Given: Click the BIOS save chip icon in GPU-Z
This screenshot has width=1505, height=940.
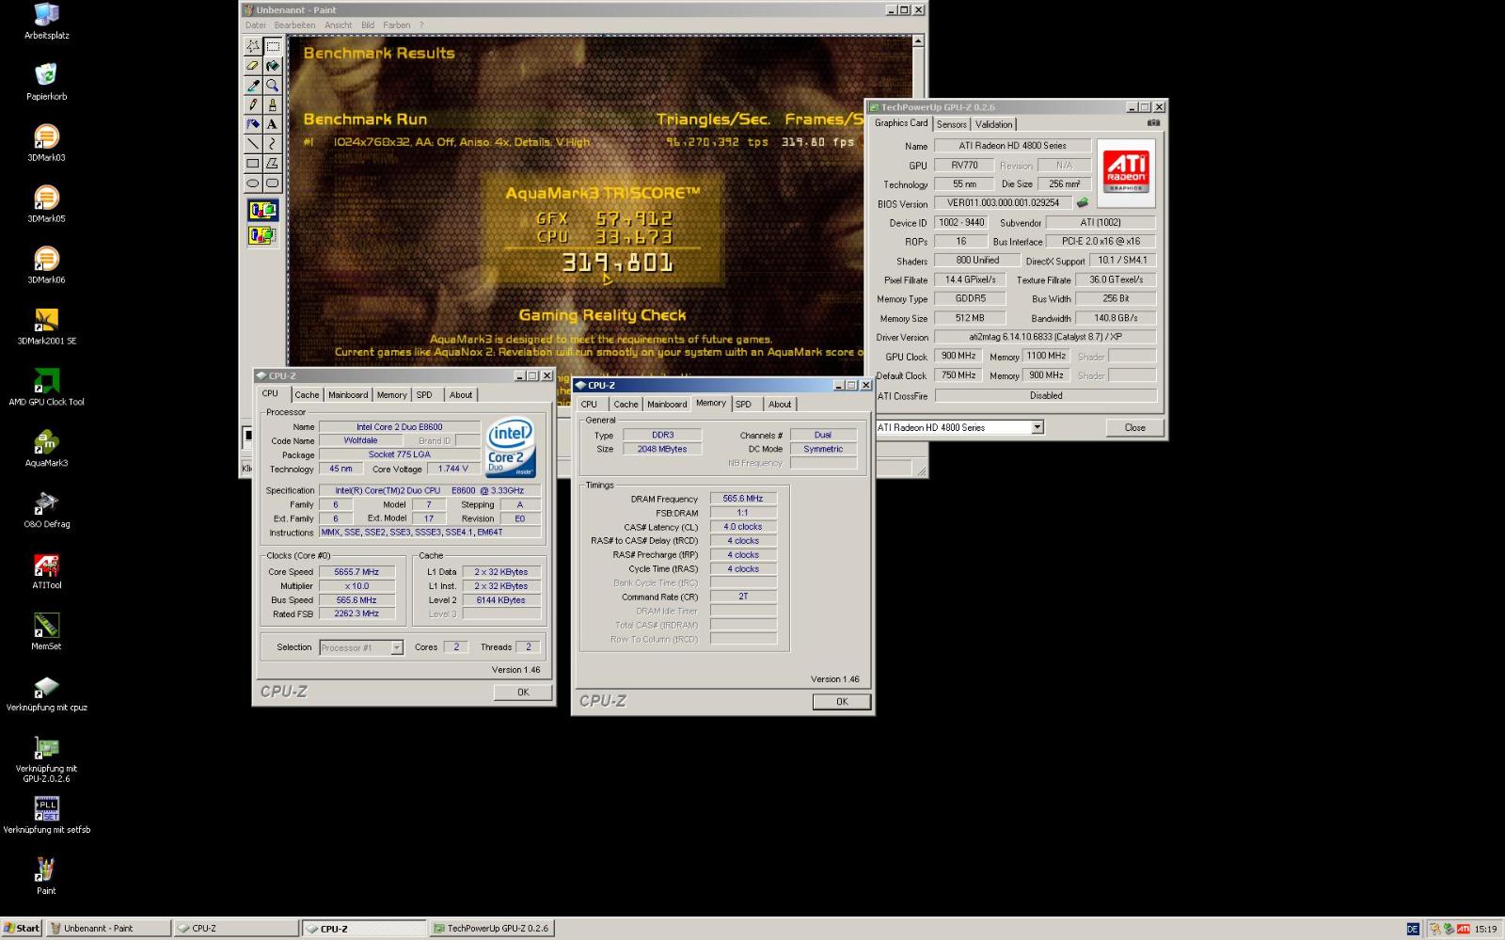Looking at the screenshot, I should click(x=1083, y=202).
